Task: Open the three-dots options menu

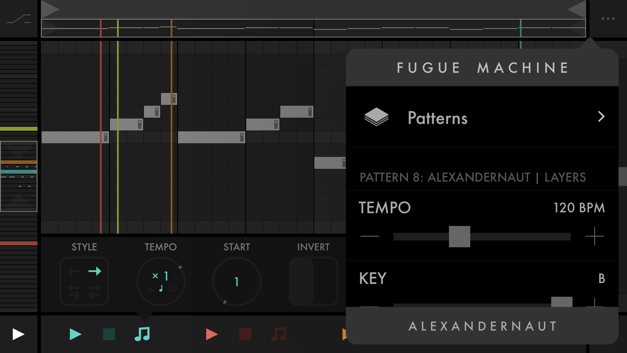Action: click(608, 19)
